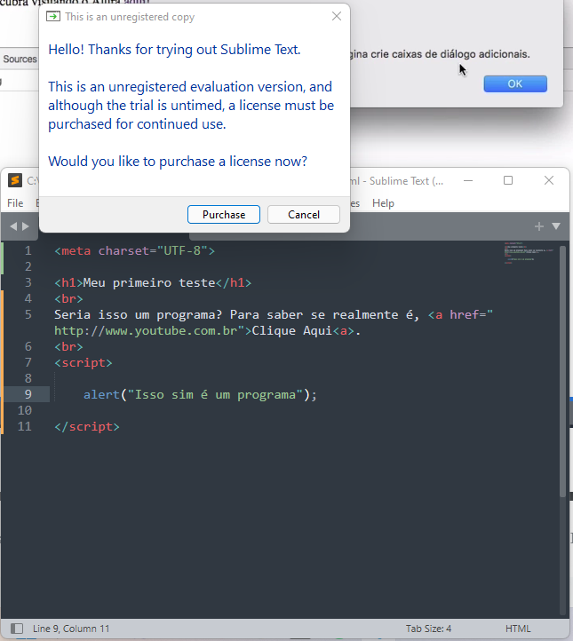Toggle the side bar icon in status bar

pyautogui.click(x=17, y=629)
